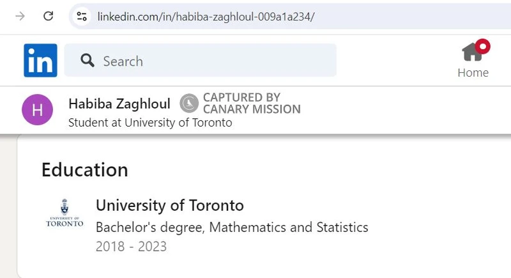Open the site information icon in the address bar
The image size is (511, 278).
82,16
